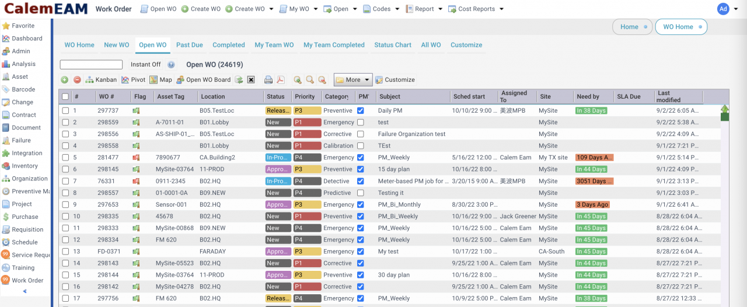
Task: Open the Pivot view
Action: click(x=133, y=80)
